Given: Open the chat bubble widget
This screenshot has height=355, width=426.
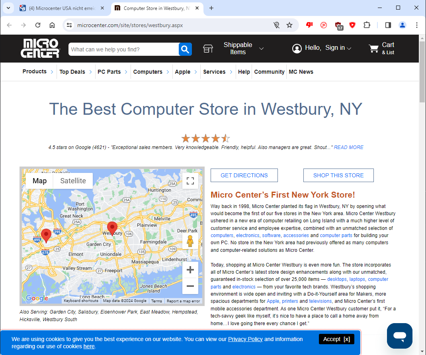Looking at the screenshot, I should [x=400, y=336].
